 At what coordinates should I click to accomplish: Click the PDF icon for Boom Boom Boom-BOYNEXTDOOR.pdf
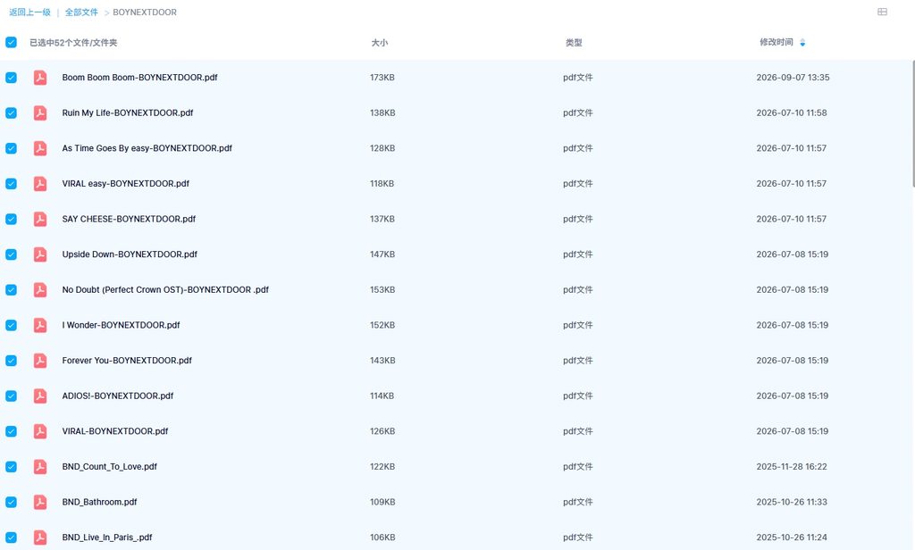40,78
